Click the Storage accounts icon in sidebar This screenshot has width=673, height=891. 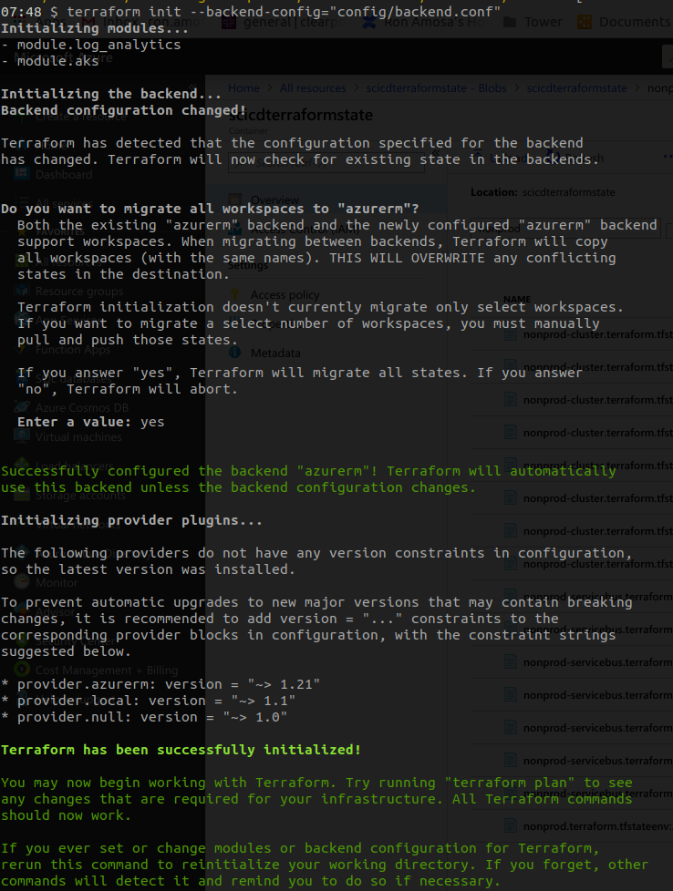pyautogui.click(x=22, y=495)
